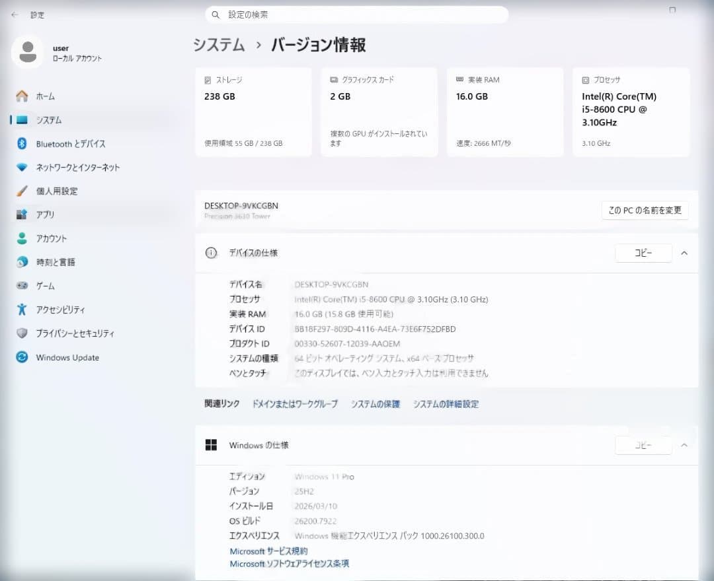This screenshot has height=581, width=714.
Task: Select デバイス ID value BB18F297-809D
Action: coord(375,329)
